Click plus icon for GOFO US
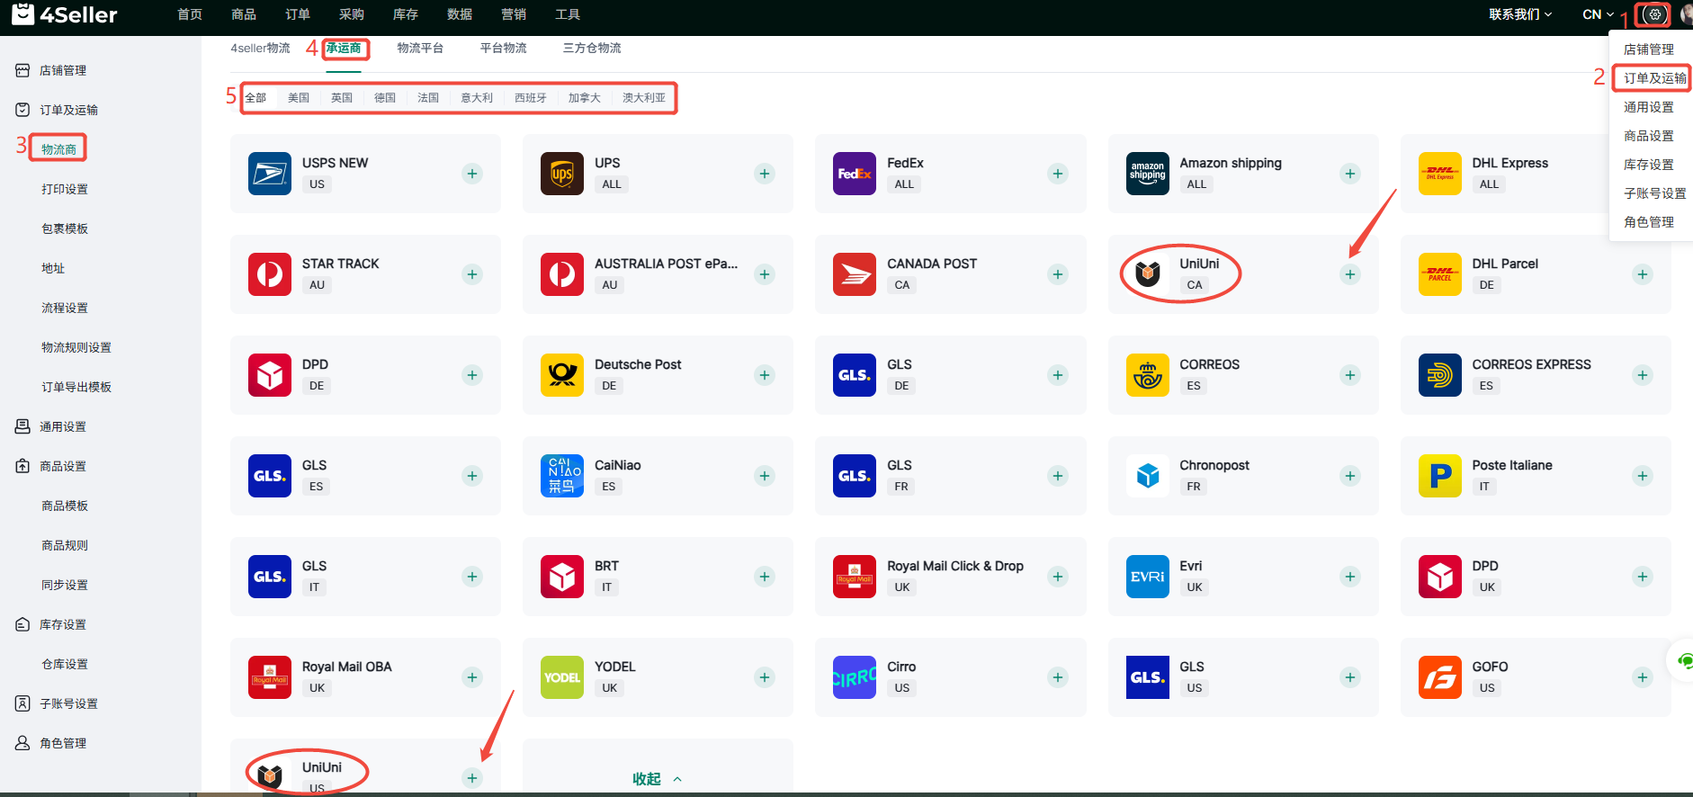The image size is (1693, 797). 1643,677
